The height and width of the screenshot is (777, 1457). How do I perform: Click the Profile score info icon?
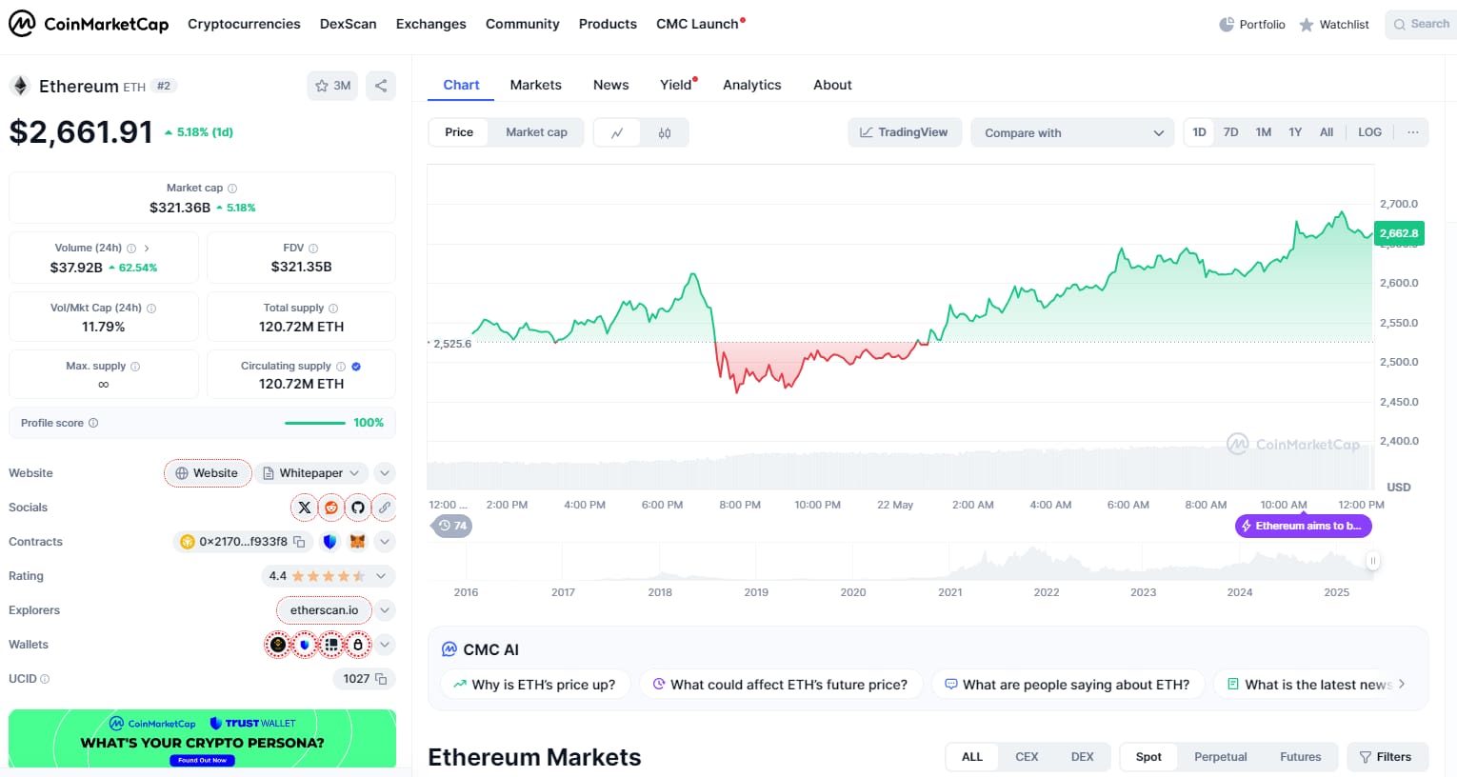coord(93,423)
